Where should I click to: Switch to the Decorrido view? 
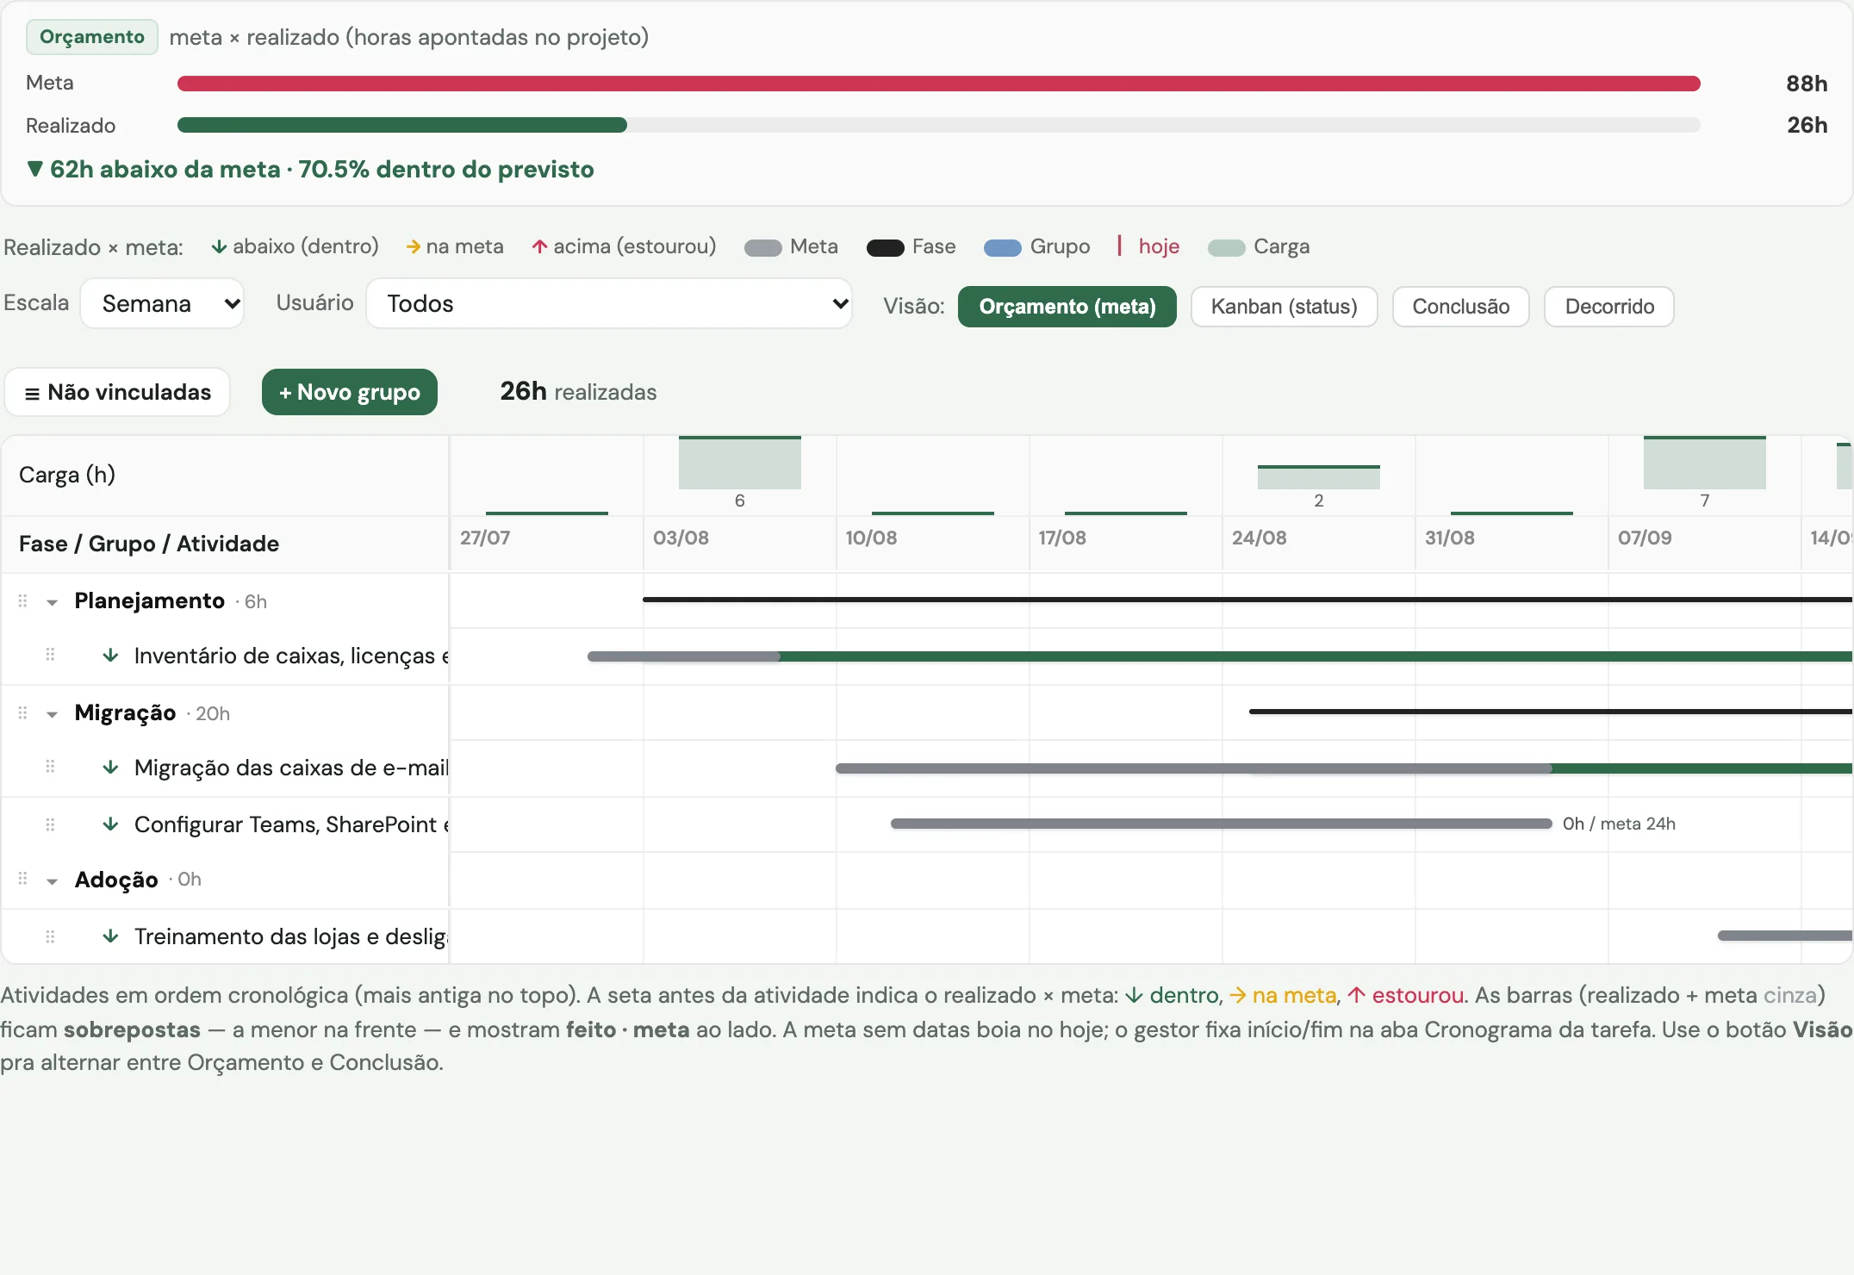point(1609,307)
